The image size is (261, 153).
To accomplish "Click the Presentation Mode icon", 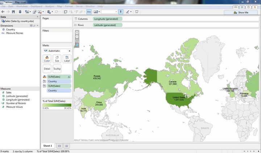I will (137, 12).
